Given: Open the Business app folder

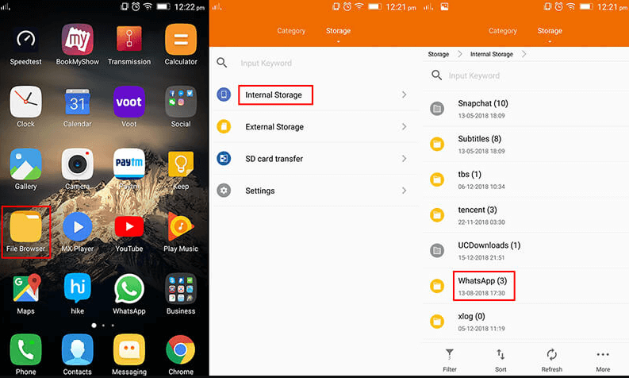Looking at the screenshot, I should pos(181,288).
